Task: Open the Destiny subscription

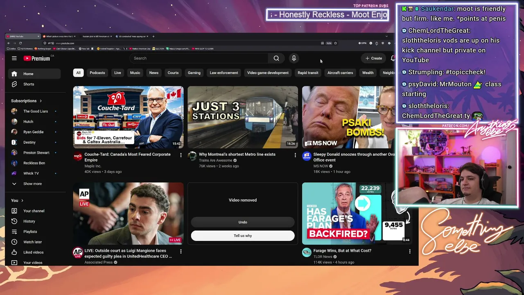Action: pos(34,142)
